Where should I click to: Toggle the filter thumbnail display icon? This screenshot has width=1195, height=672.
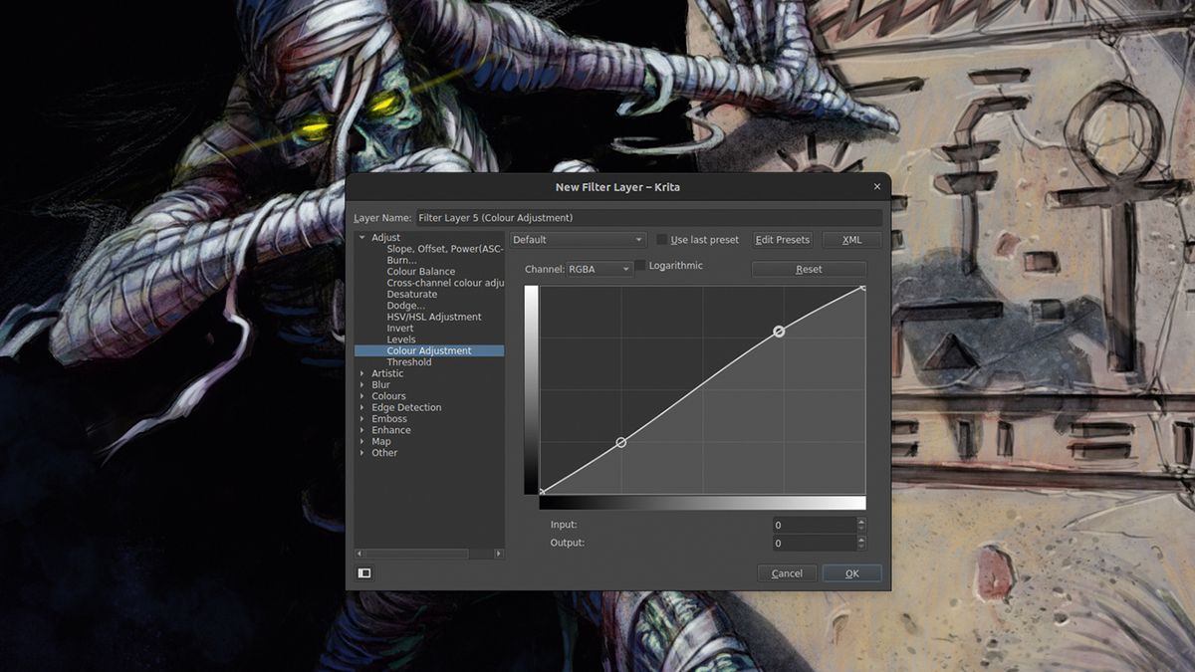tap(362, 572)
